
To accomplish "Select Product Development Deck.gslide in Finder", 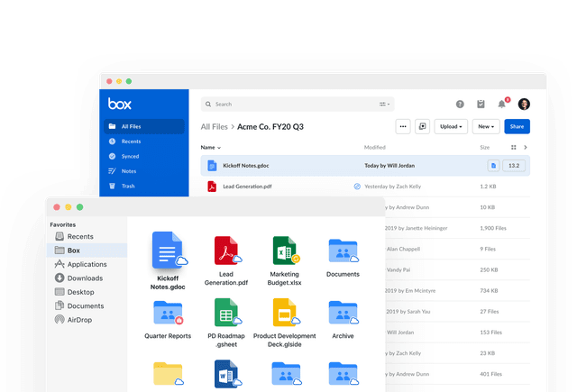I will point(285,312).
